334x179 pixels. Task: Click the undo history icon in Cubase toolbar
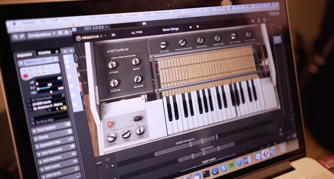(x=15, y=37)
